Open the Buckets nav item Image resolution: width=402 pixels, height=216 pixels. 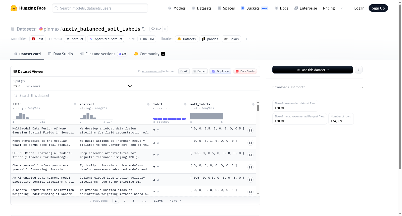255,8
